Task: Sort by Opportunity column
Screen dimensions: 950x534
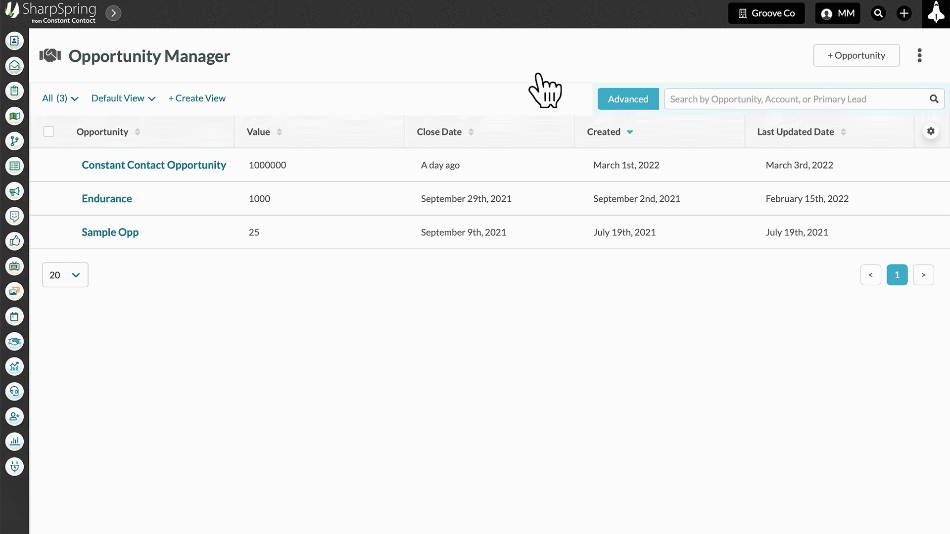Action: point(108,132)
